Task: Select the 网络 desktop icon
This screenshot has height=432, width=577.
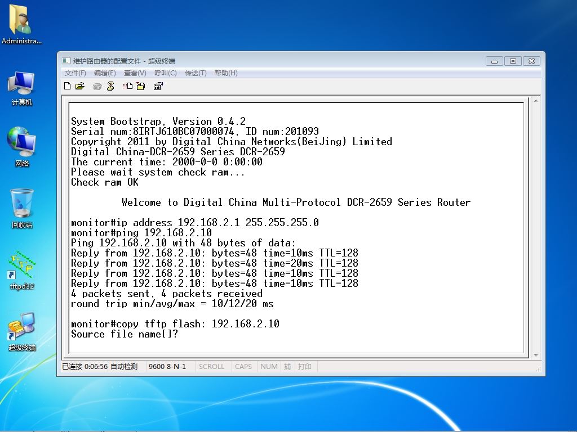Action: click(x=21, y=147)
